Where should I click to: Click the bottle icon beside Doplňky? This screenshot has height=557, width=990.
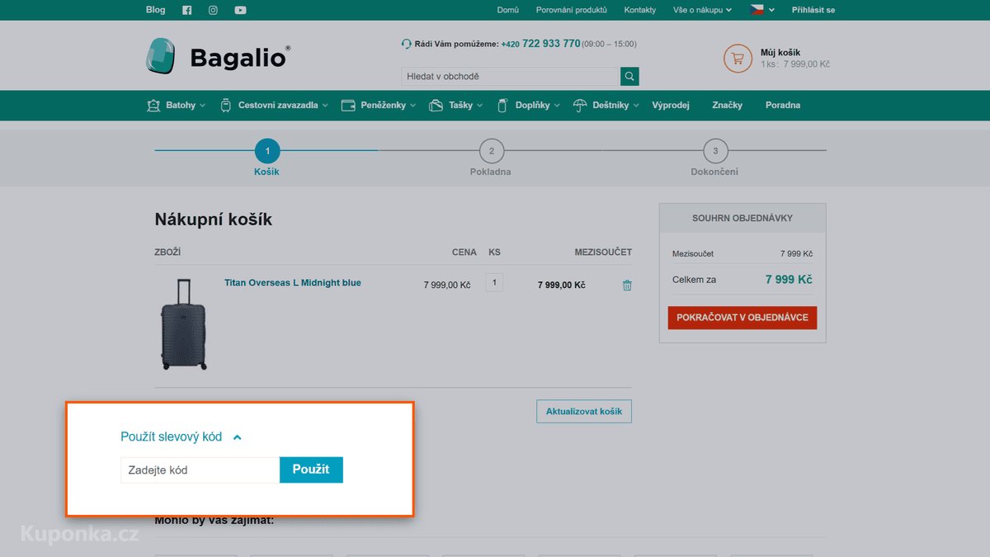click(x=502, y=106)
